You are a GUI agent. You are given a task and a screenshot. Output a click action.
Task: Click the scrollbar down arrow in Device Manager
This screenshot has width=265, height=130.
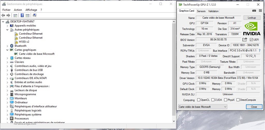(174, 121)
